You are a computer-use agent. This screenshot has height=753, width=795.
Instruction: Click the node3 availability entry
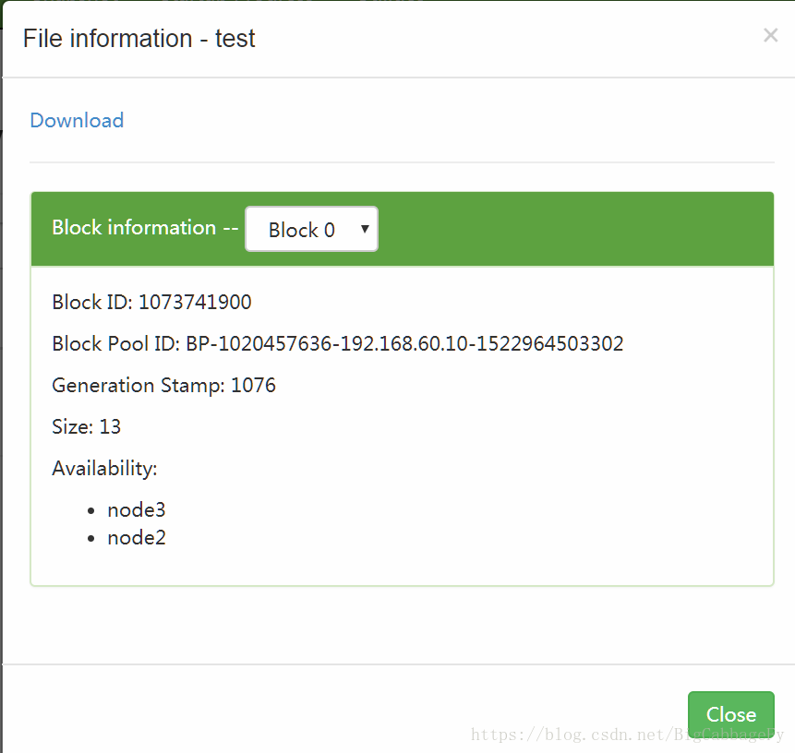137,509
